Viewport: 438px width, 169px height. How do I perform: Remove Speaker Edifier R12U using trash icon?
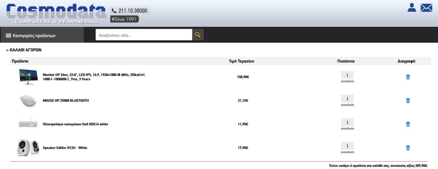408,148
